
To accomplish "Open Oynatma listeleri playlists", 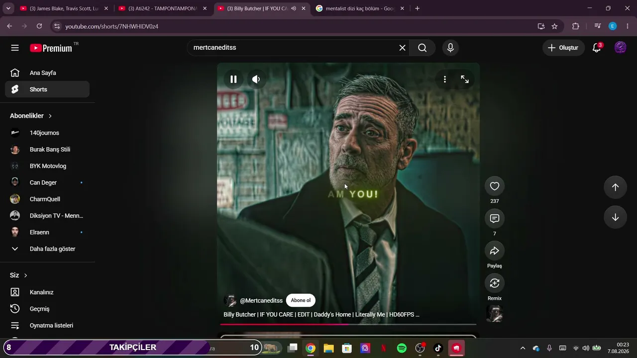I will tap(47, 325).
